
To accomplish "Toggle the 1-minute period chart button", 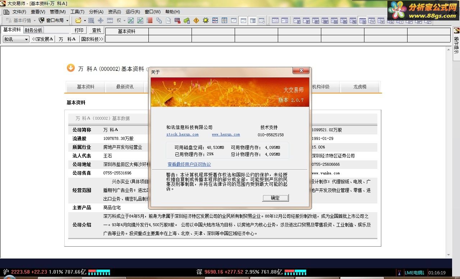I will (297, 21).
